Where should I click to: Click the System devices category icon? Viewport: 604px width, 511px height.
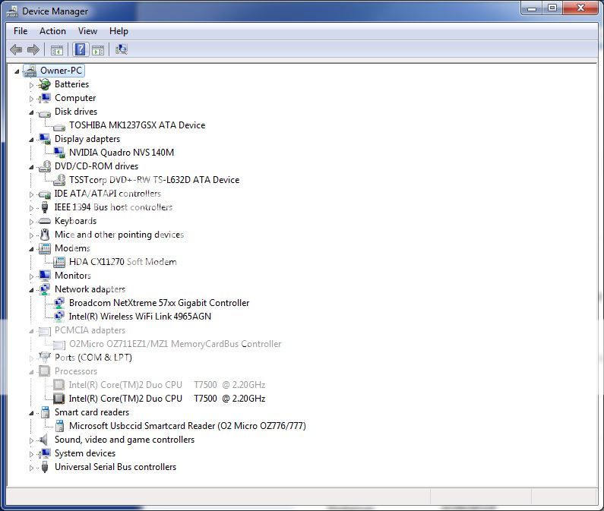45,453
